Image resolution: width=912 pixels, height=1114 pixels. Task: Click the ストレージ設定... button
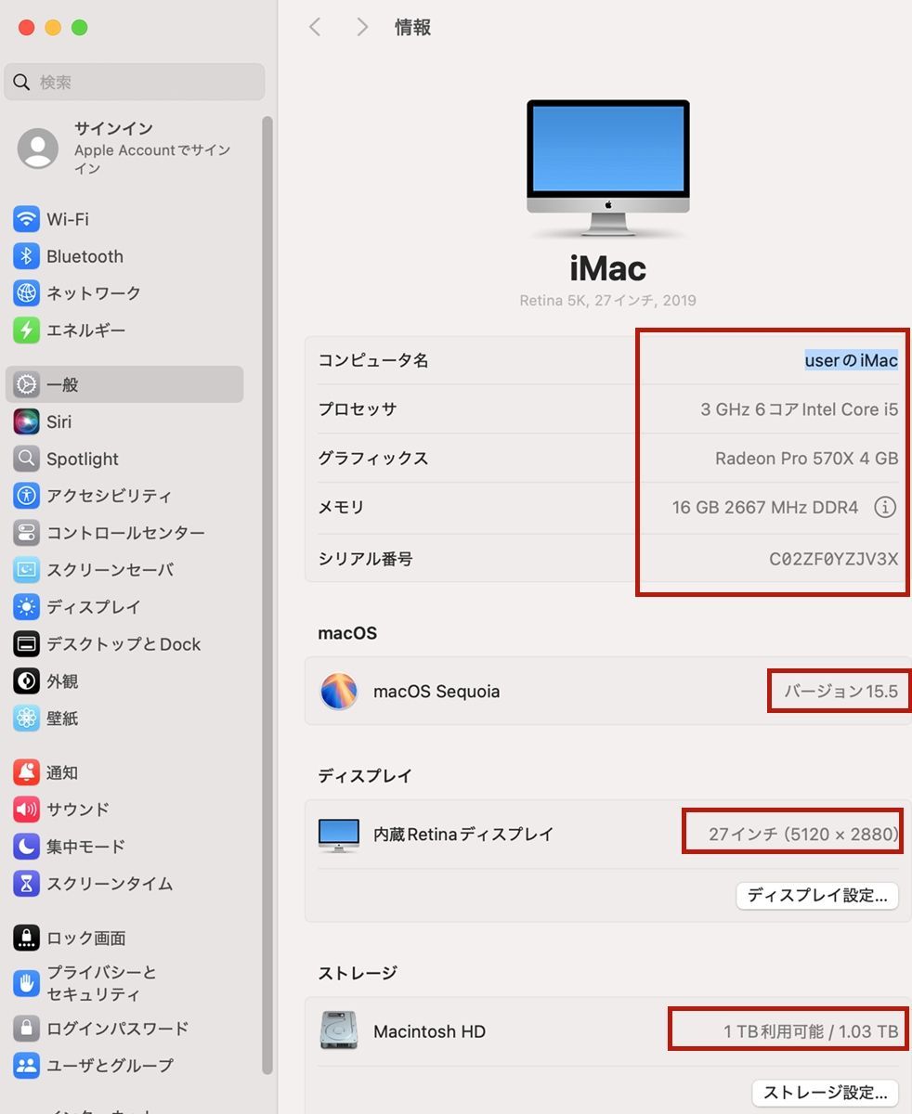coord(825,1093)
